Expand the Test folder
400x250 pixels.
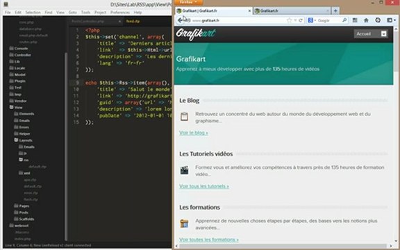(15, 87)
